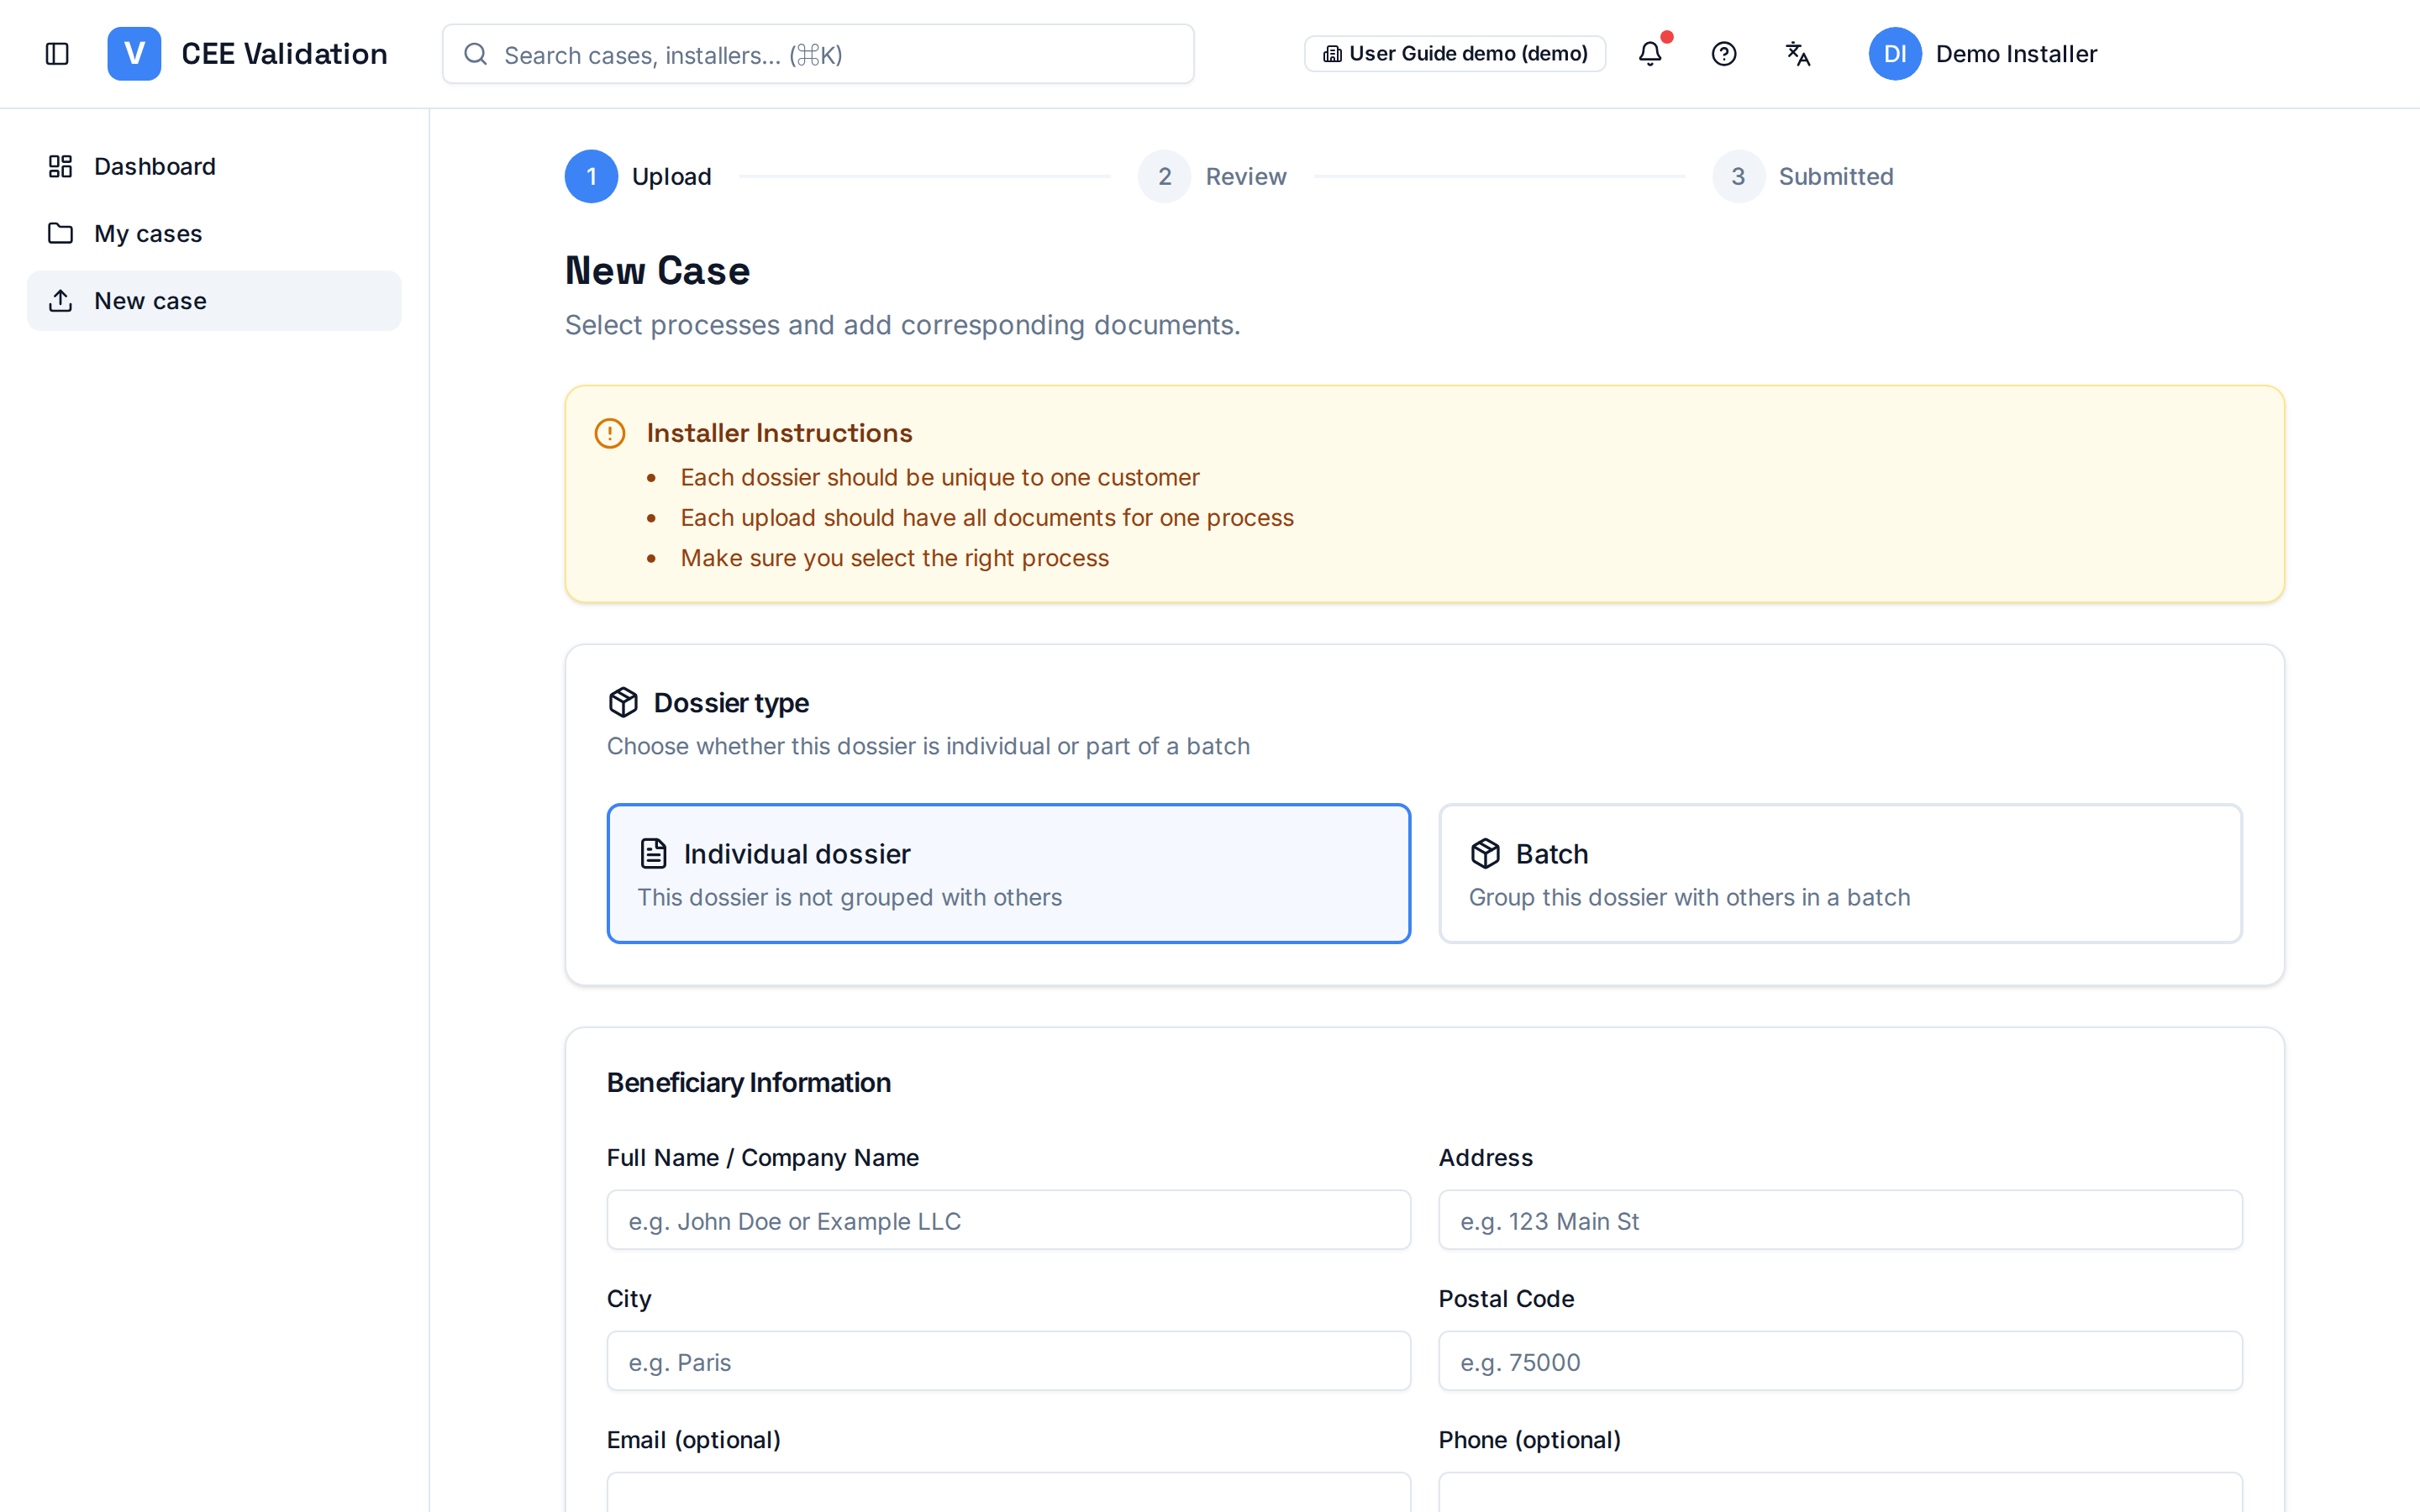Click the City input field
Screen dimensions: 2420x1512
click(1008, 1361)
